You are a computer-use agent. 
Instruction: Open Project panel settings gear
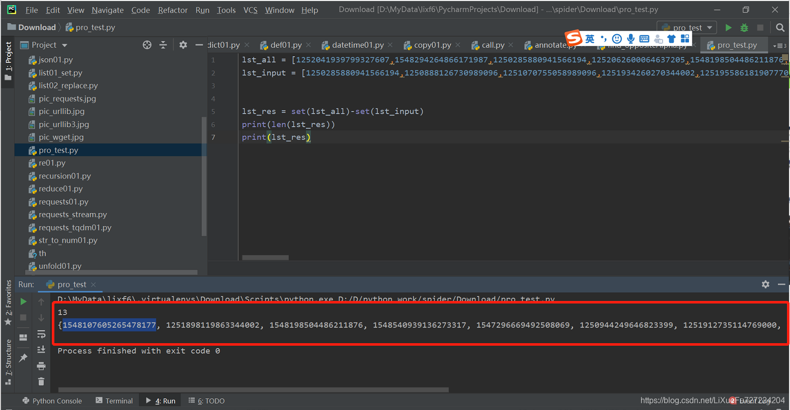tap(183, 45)
